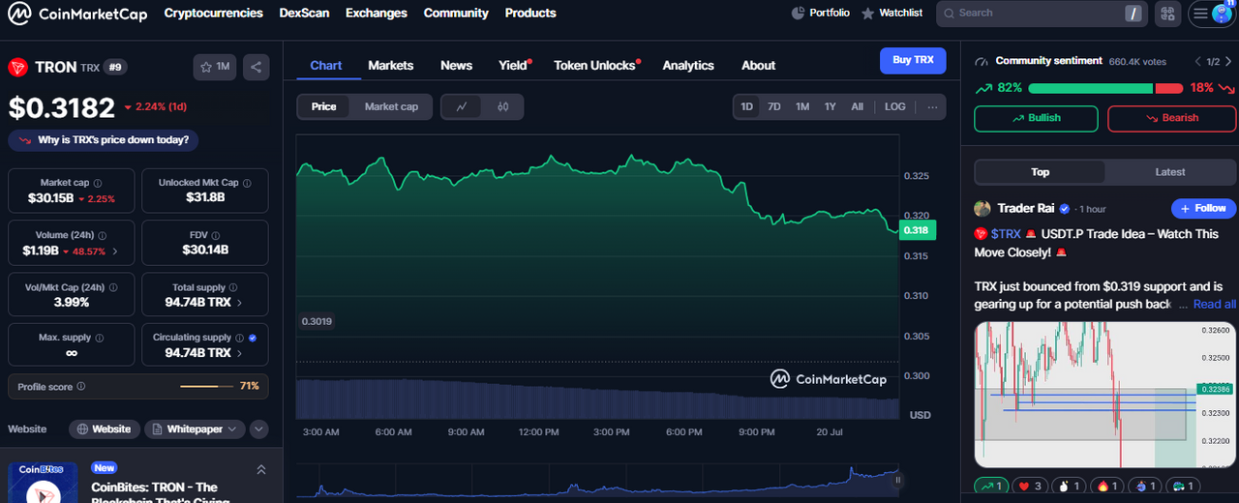Click the Community sentiment bar
Screen dimensions: 1239x503
(1106, 88)
